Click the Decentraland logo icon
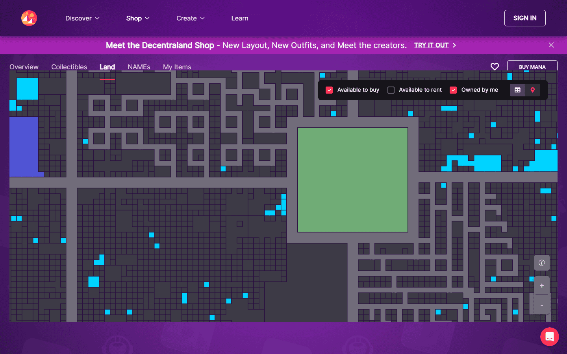Screen dimensions: 567x354 point(29,18)
